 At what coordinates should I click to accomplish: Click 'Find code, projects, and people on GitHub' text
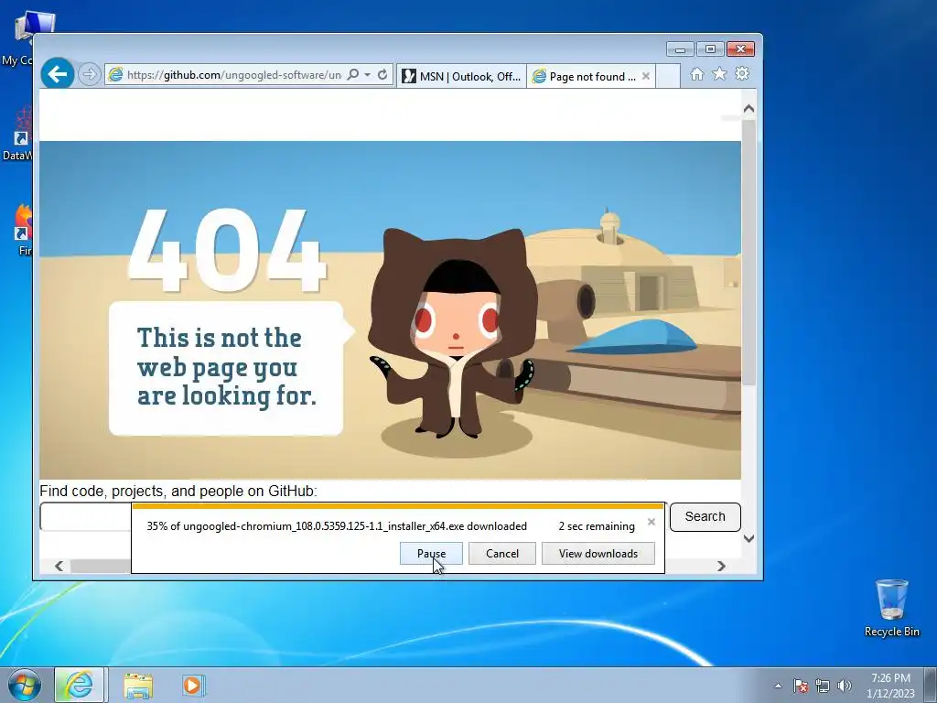coord(178,492)
